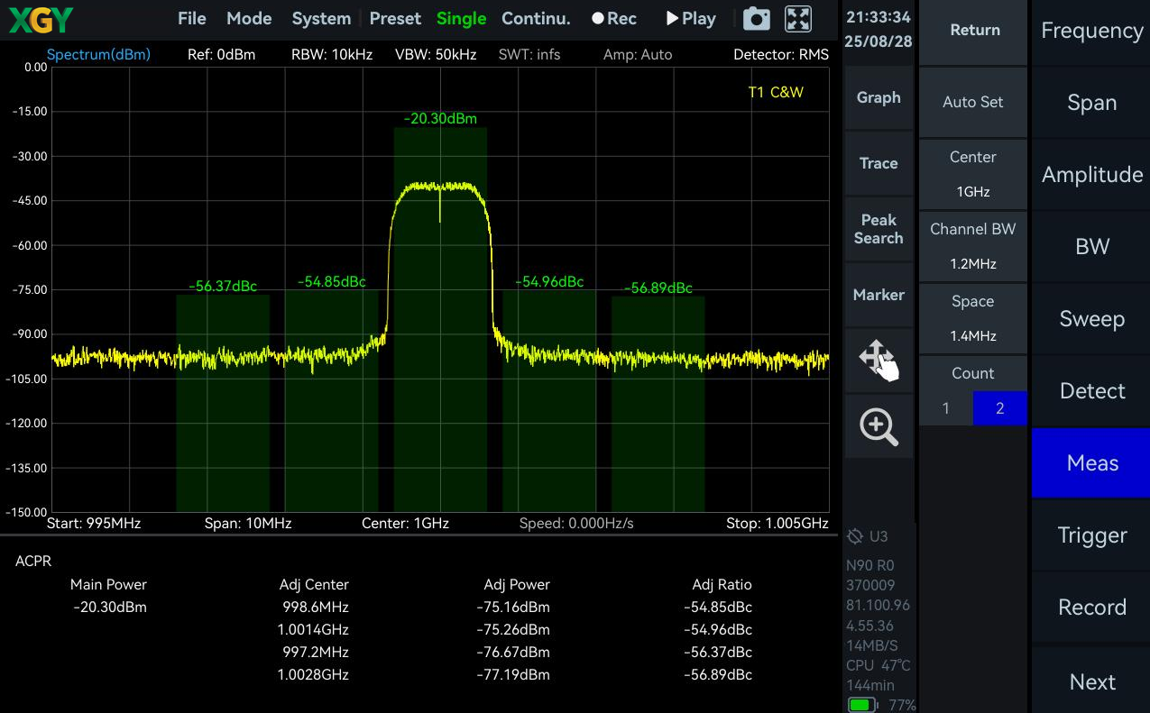Click the T1 C&W trace label
Viewport: 1150px width, 713px height.
tap(776, 92)
